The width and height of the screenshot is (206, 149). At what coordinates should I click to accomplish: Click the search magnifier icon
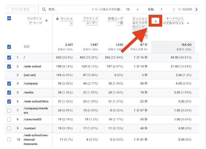[x=44, y=10]
